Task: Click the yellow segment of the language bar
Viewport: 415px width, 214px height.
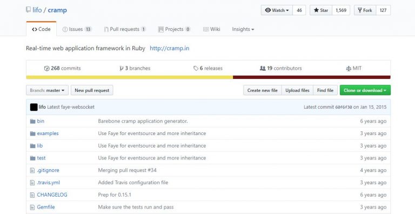Action: click(x=130, y=77)
